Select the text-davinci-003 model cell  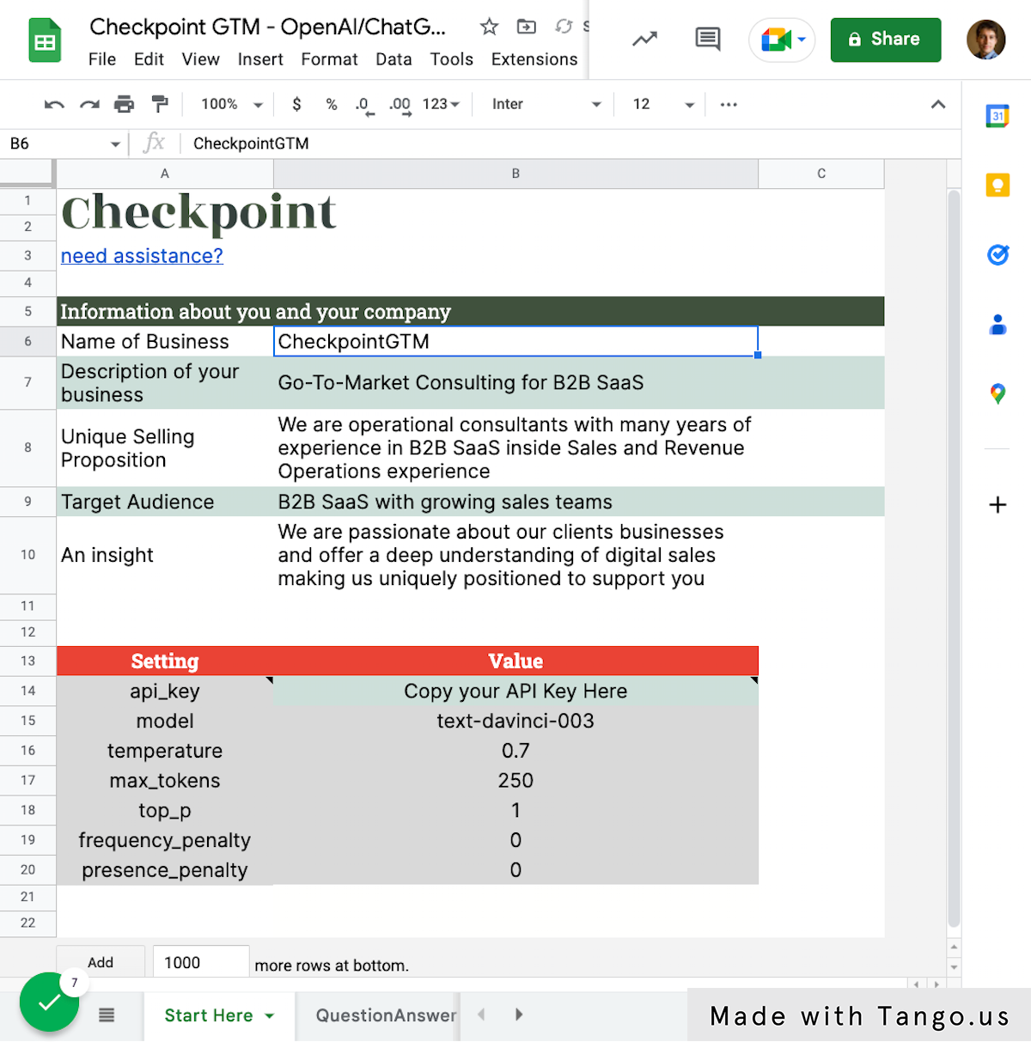point(515,721)
